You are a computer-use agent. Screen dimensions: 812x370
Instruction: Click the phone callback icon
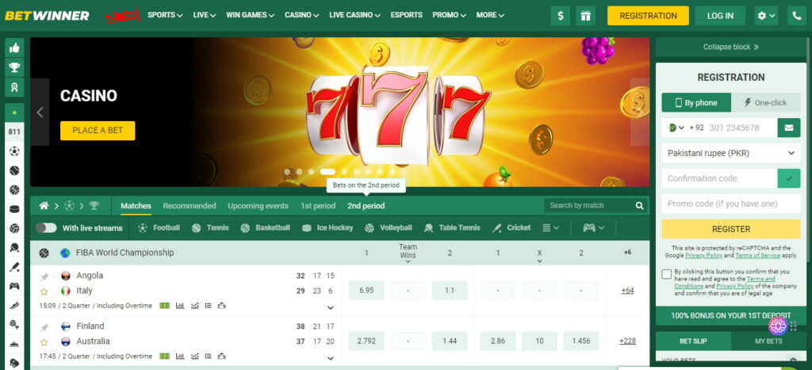point(796,16)
